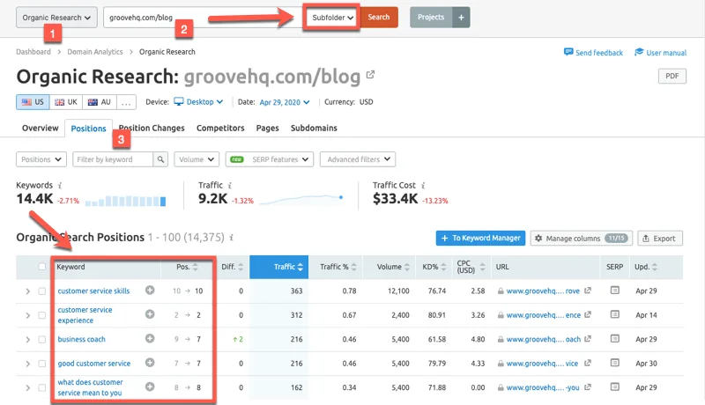This screenshot has height=405, width=705.
Task: Open the Positions filter dropdown
Action: click(x=41, y=159)
